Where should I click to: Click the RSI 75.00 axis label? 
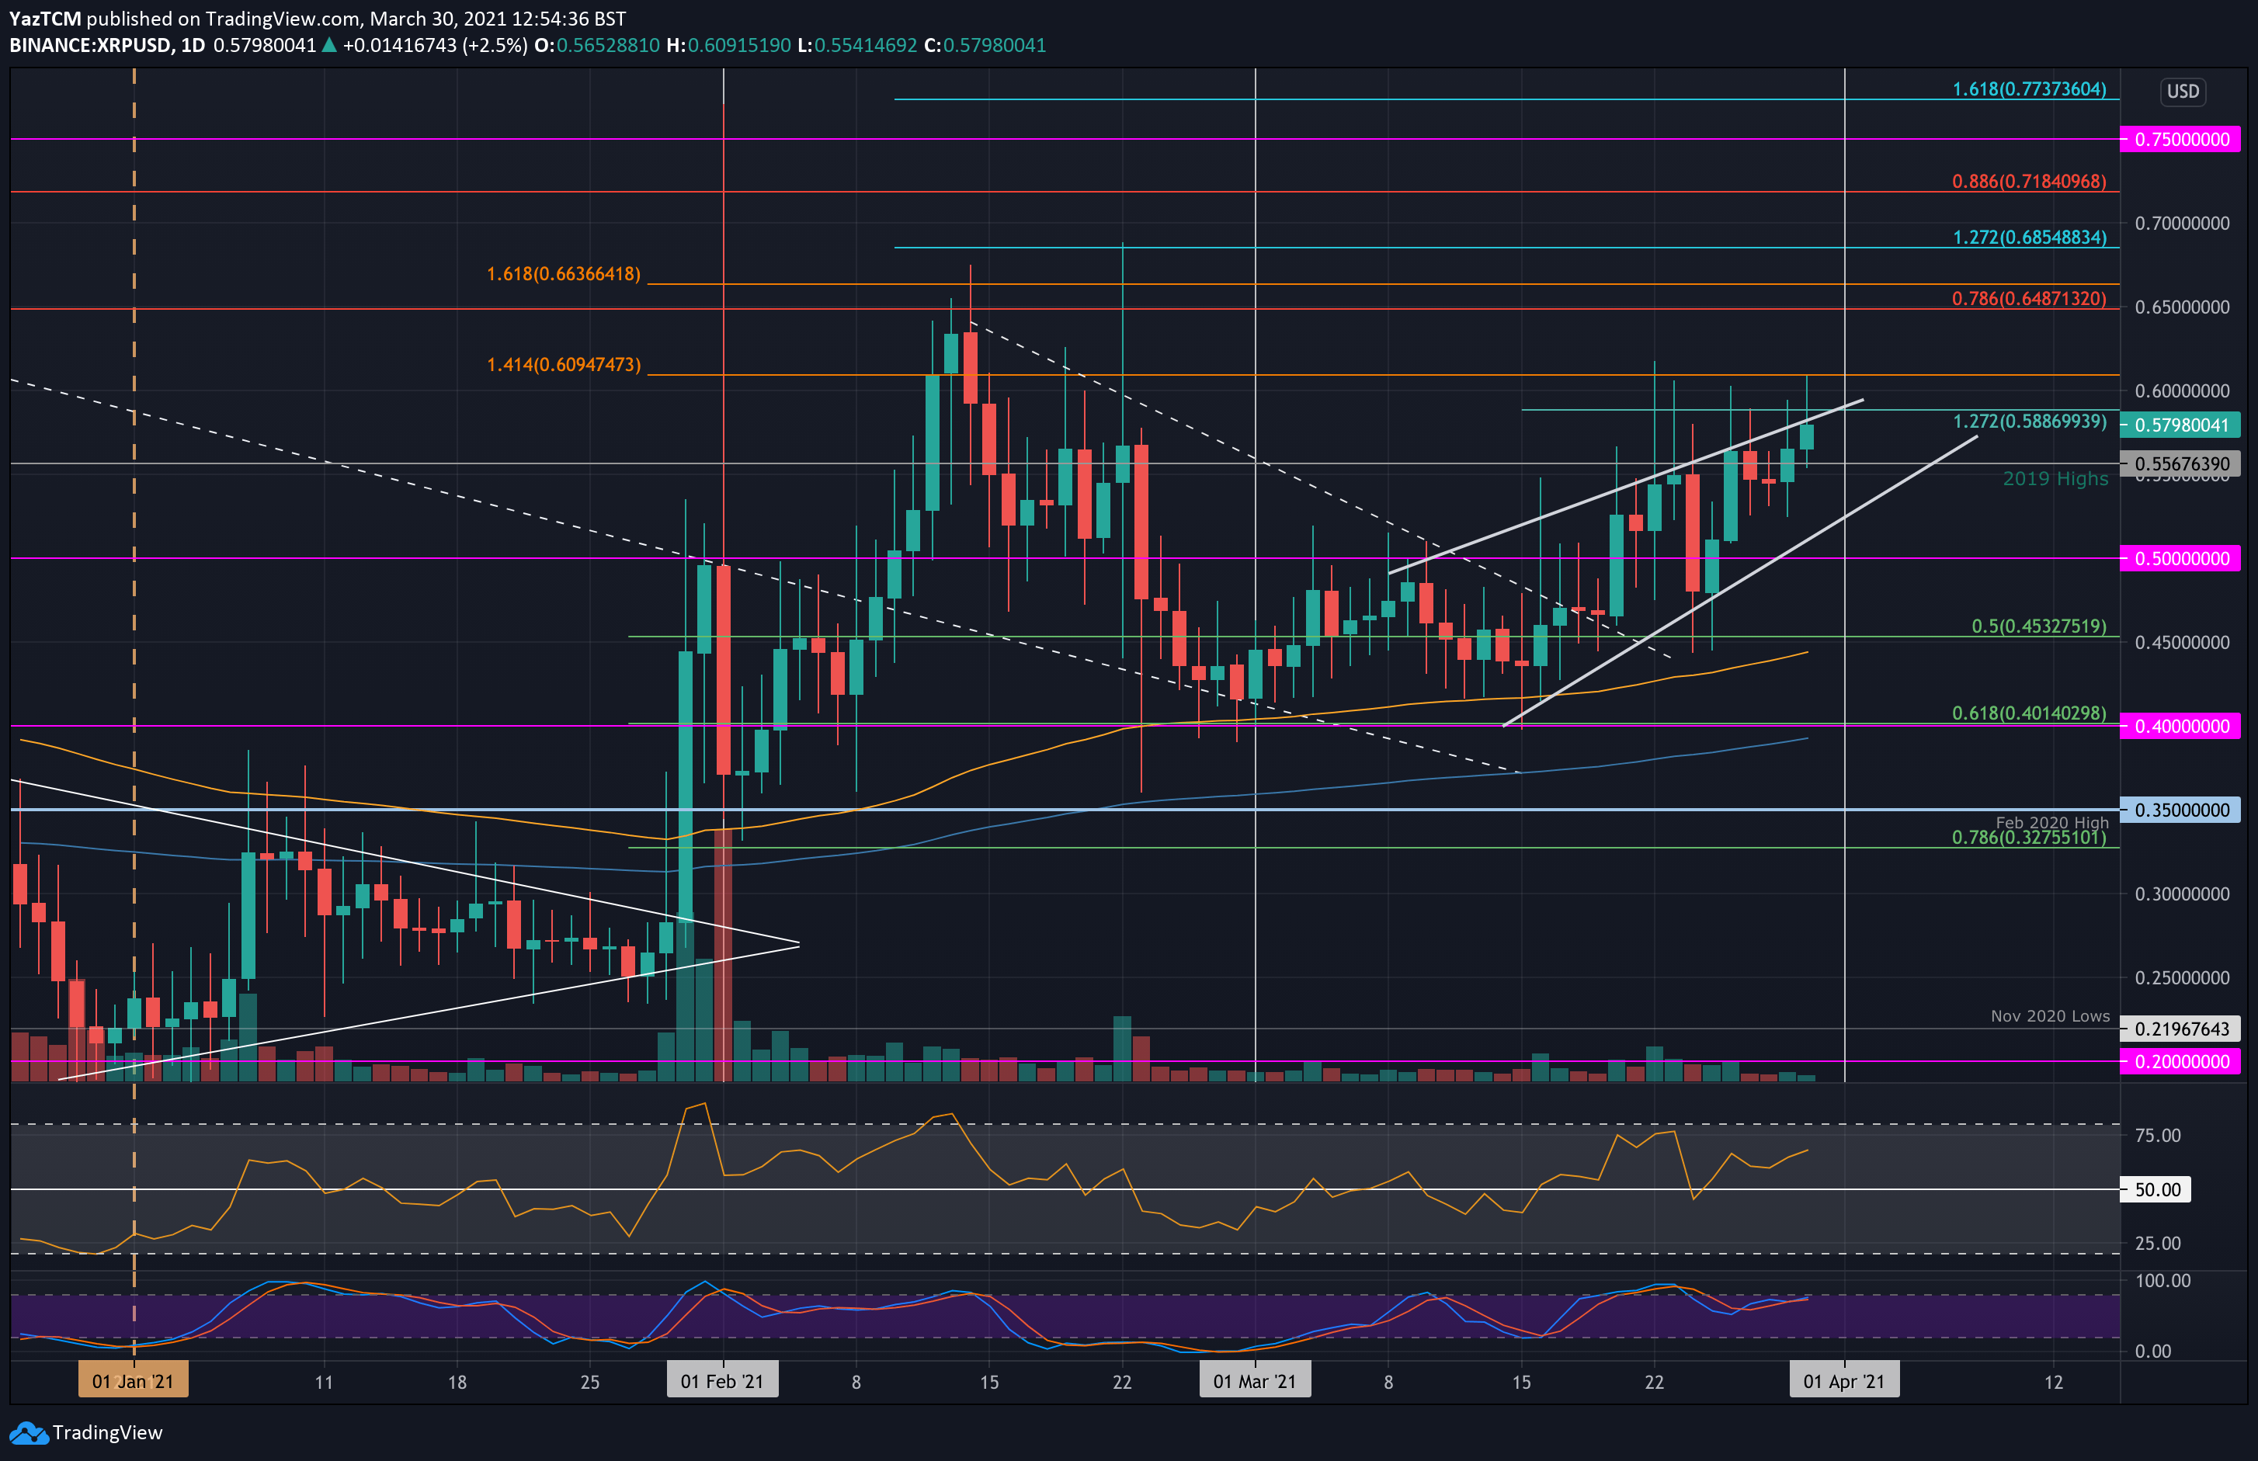(x=2157, y=1136)
